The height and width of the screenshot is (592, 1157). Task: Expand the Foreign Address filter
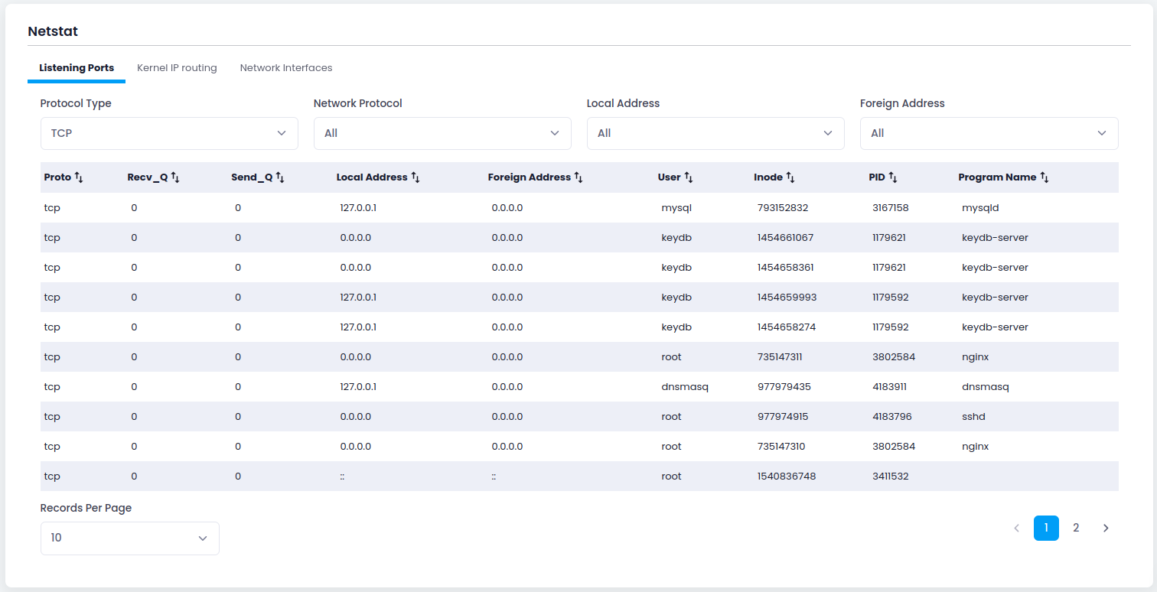(989, 133)
